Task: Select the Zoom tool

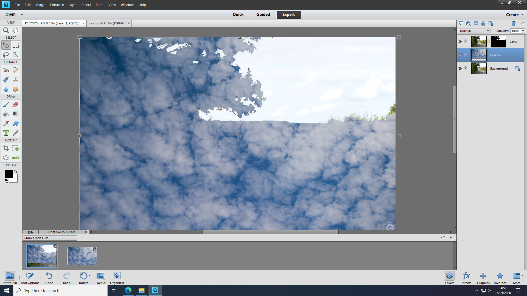Action: [6, 30]
